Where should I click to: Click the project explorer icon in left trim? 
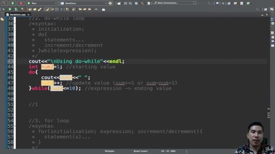[2, 19]
